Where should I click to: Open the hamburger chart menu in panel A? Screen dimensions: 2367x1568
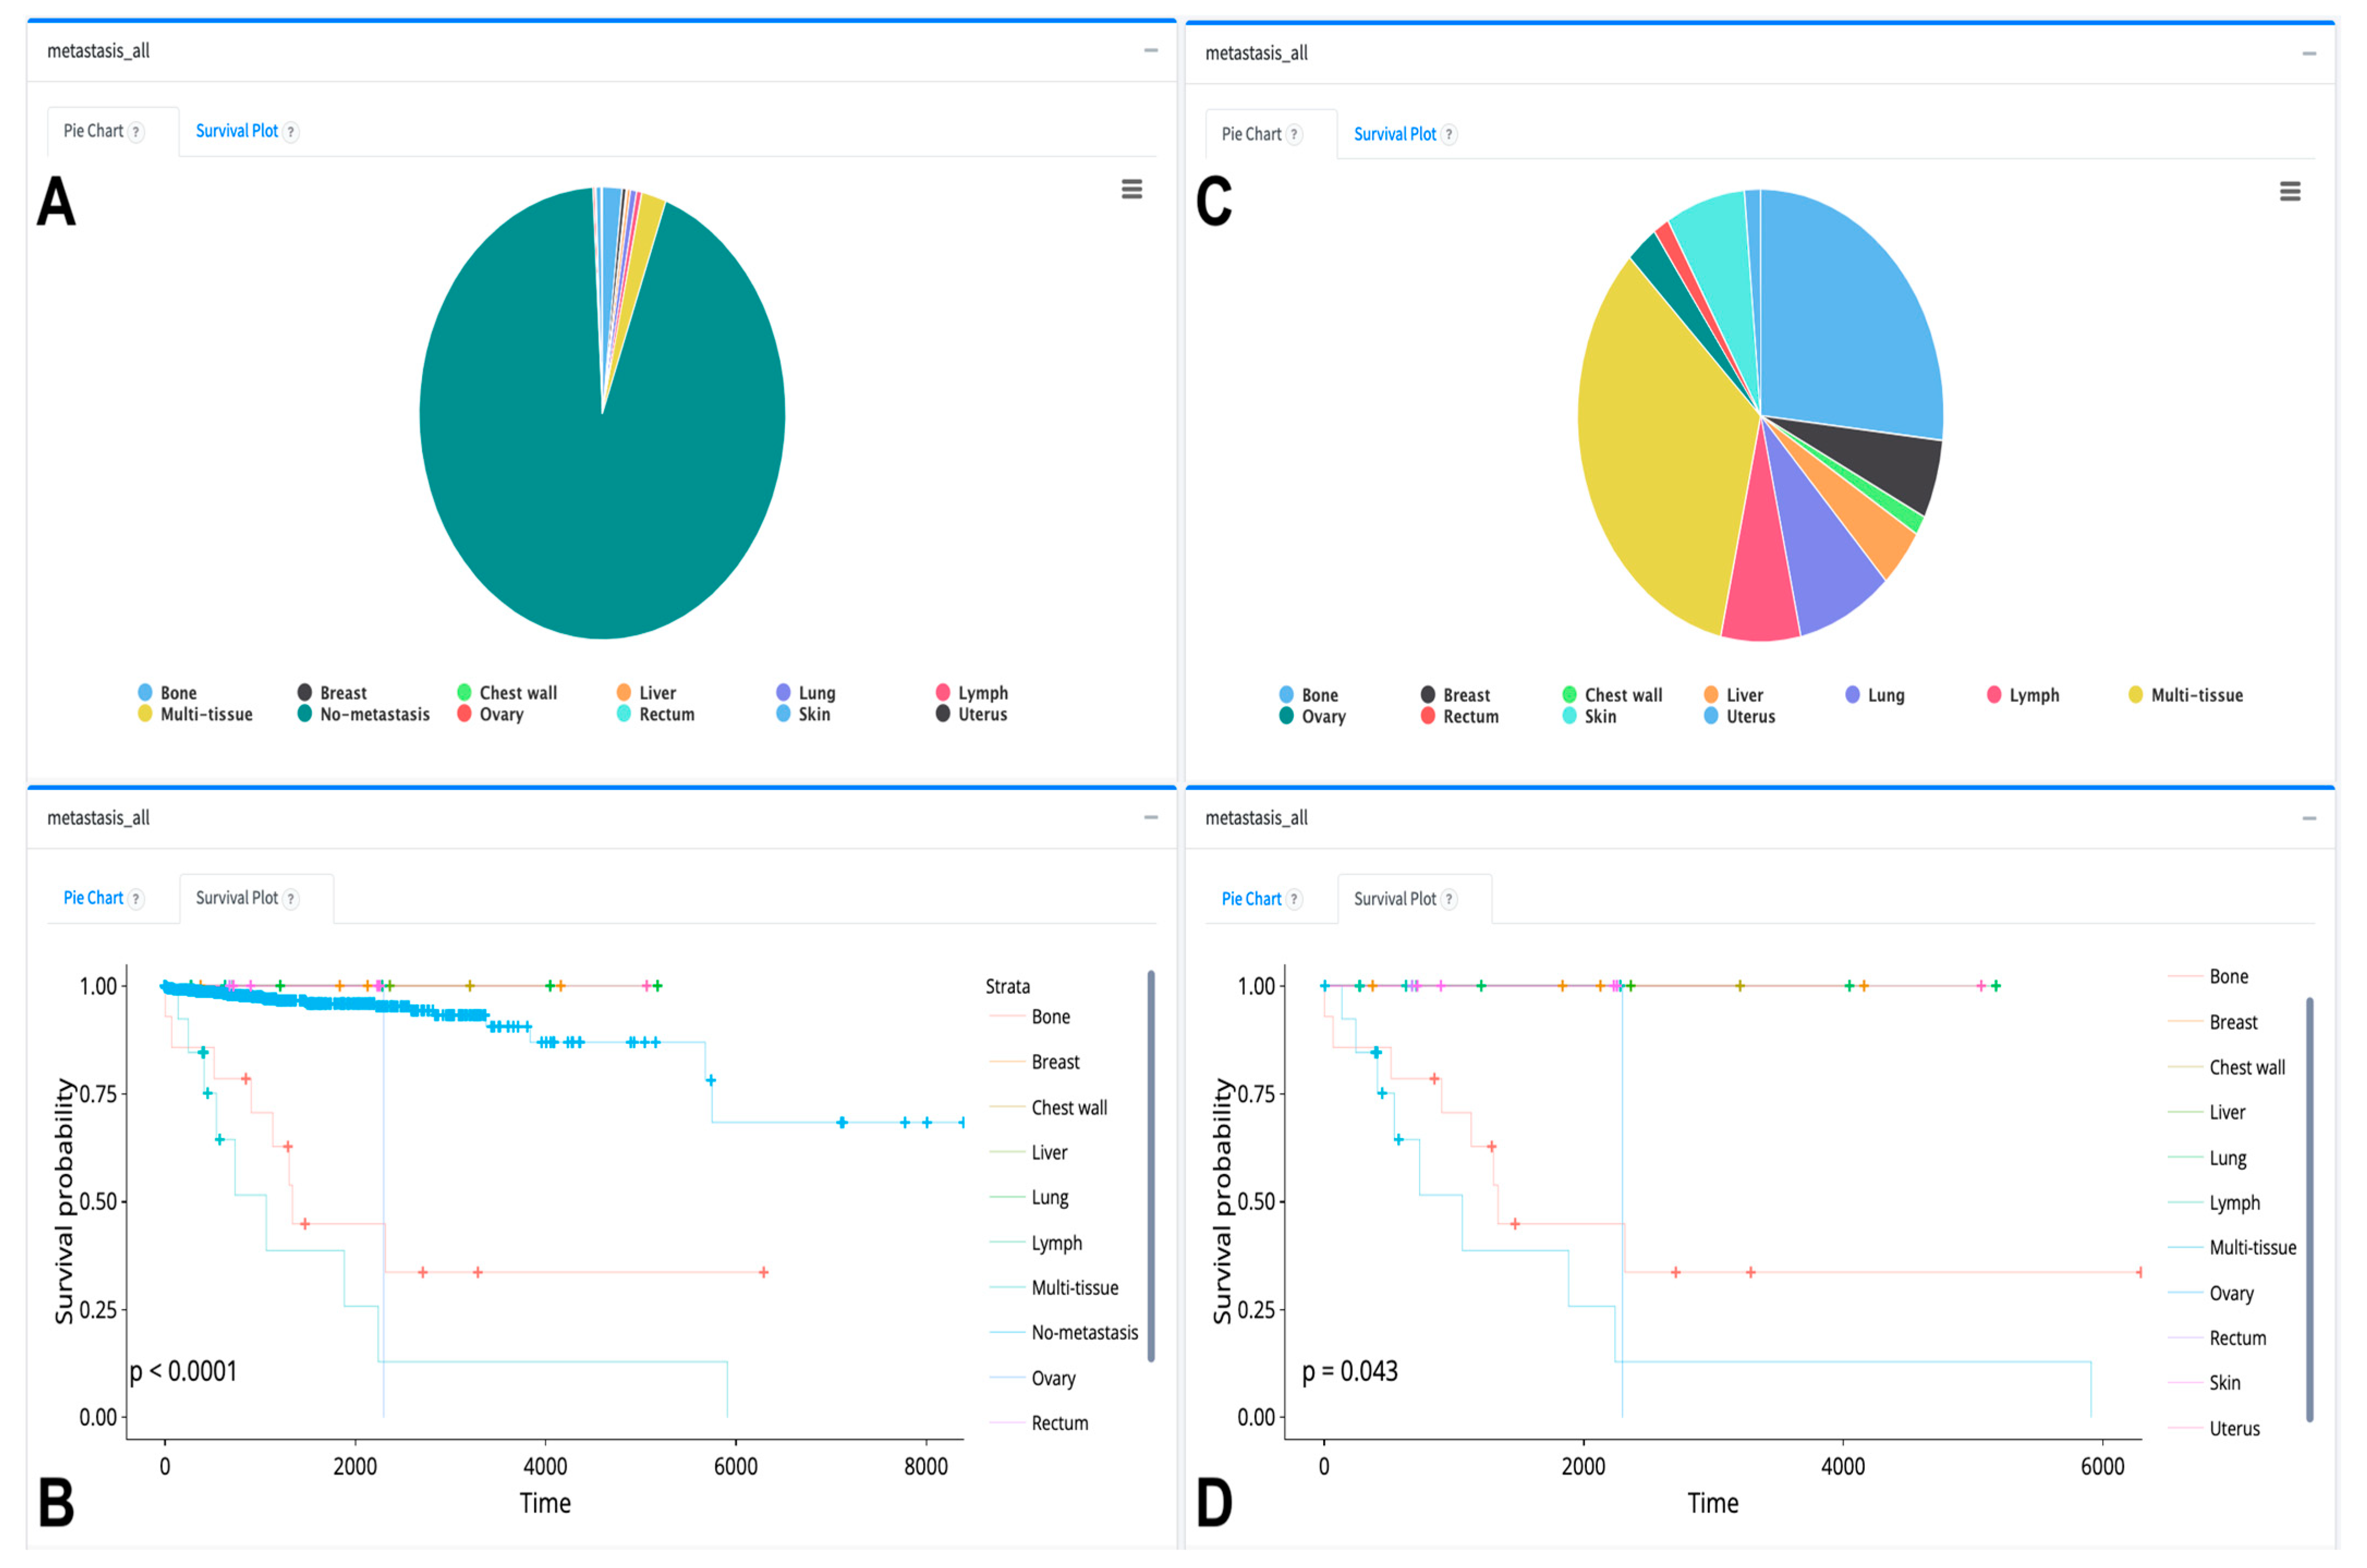pos(1131,189)
